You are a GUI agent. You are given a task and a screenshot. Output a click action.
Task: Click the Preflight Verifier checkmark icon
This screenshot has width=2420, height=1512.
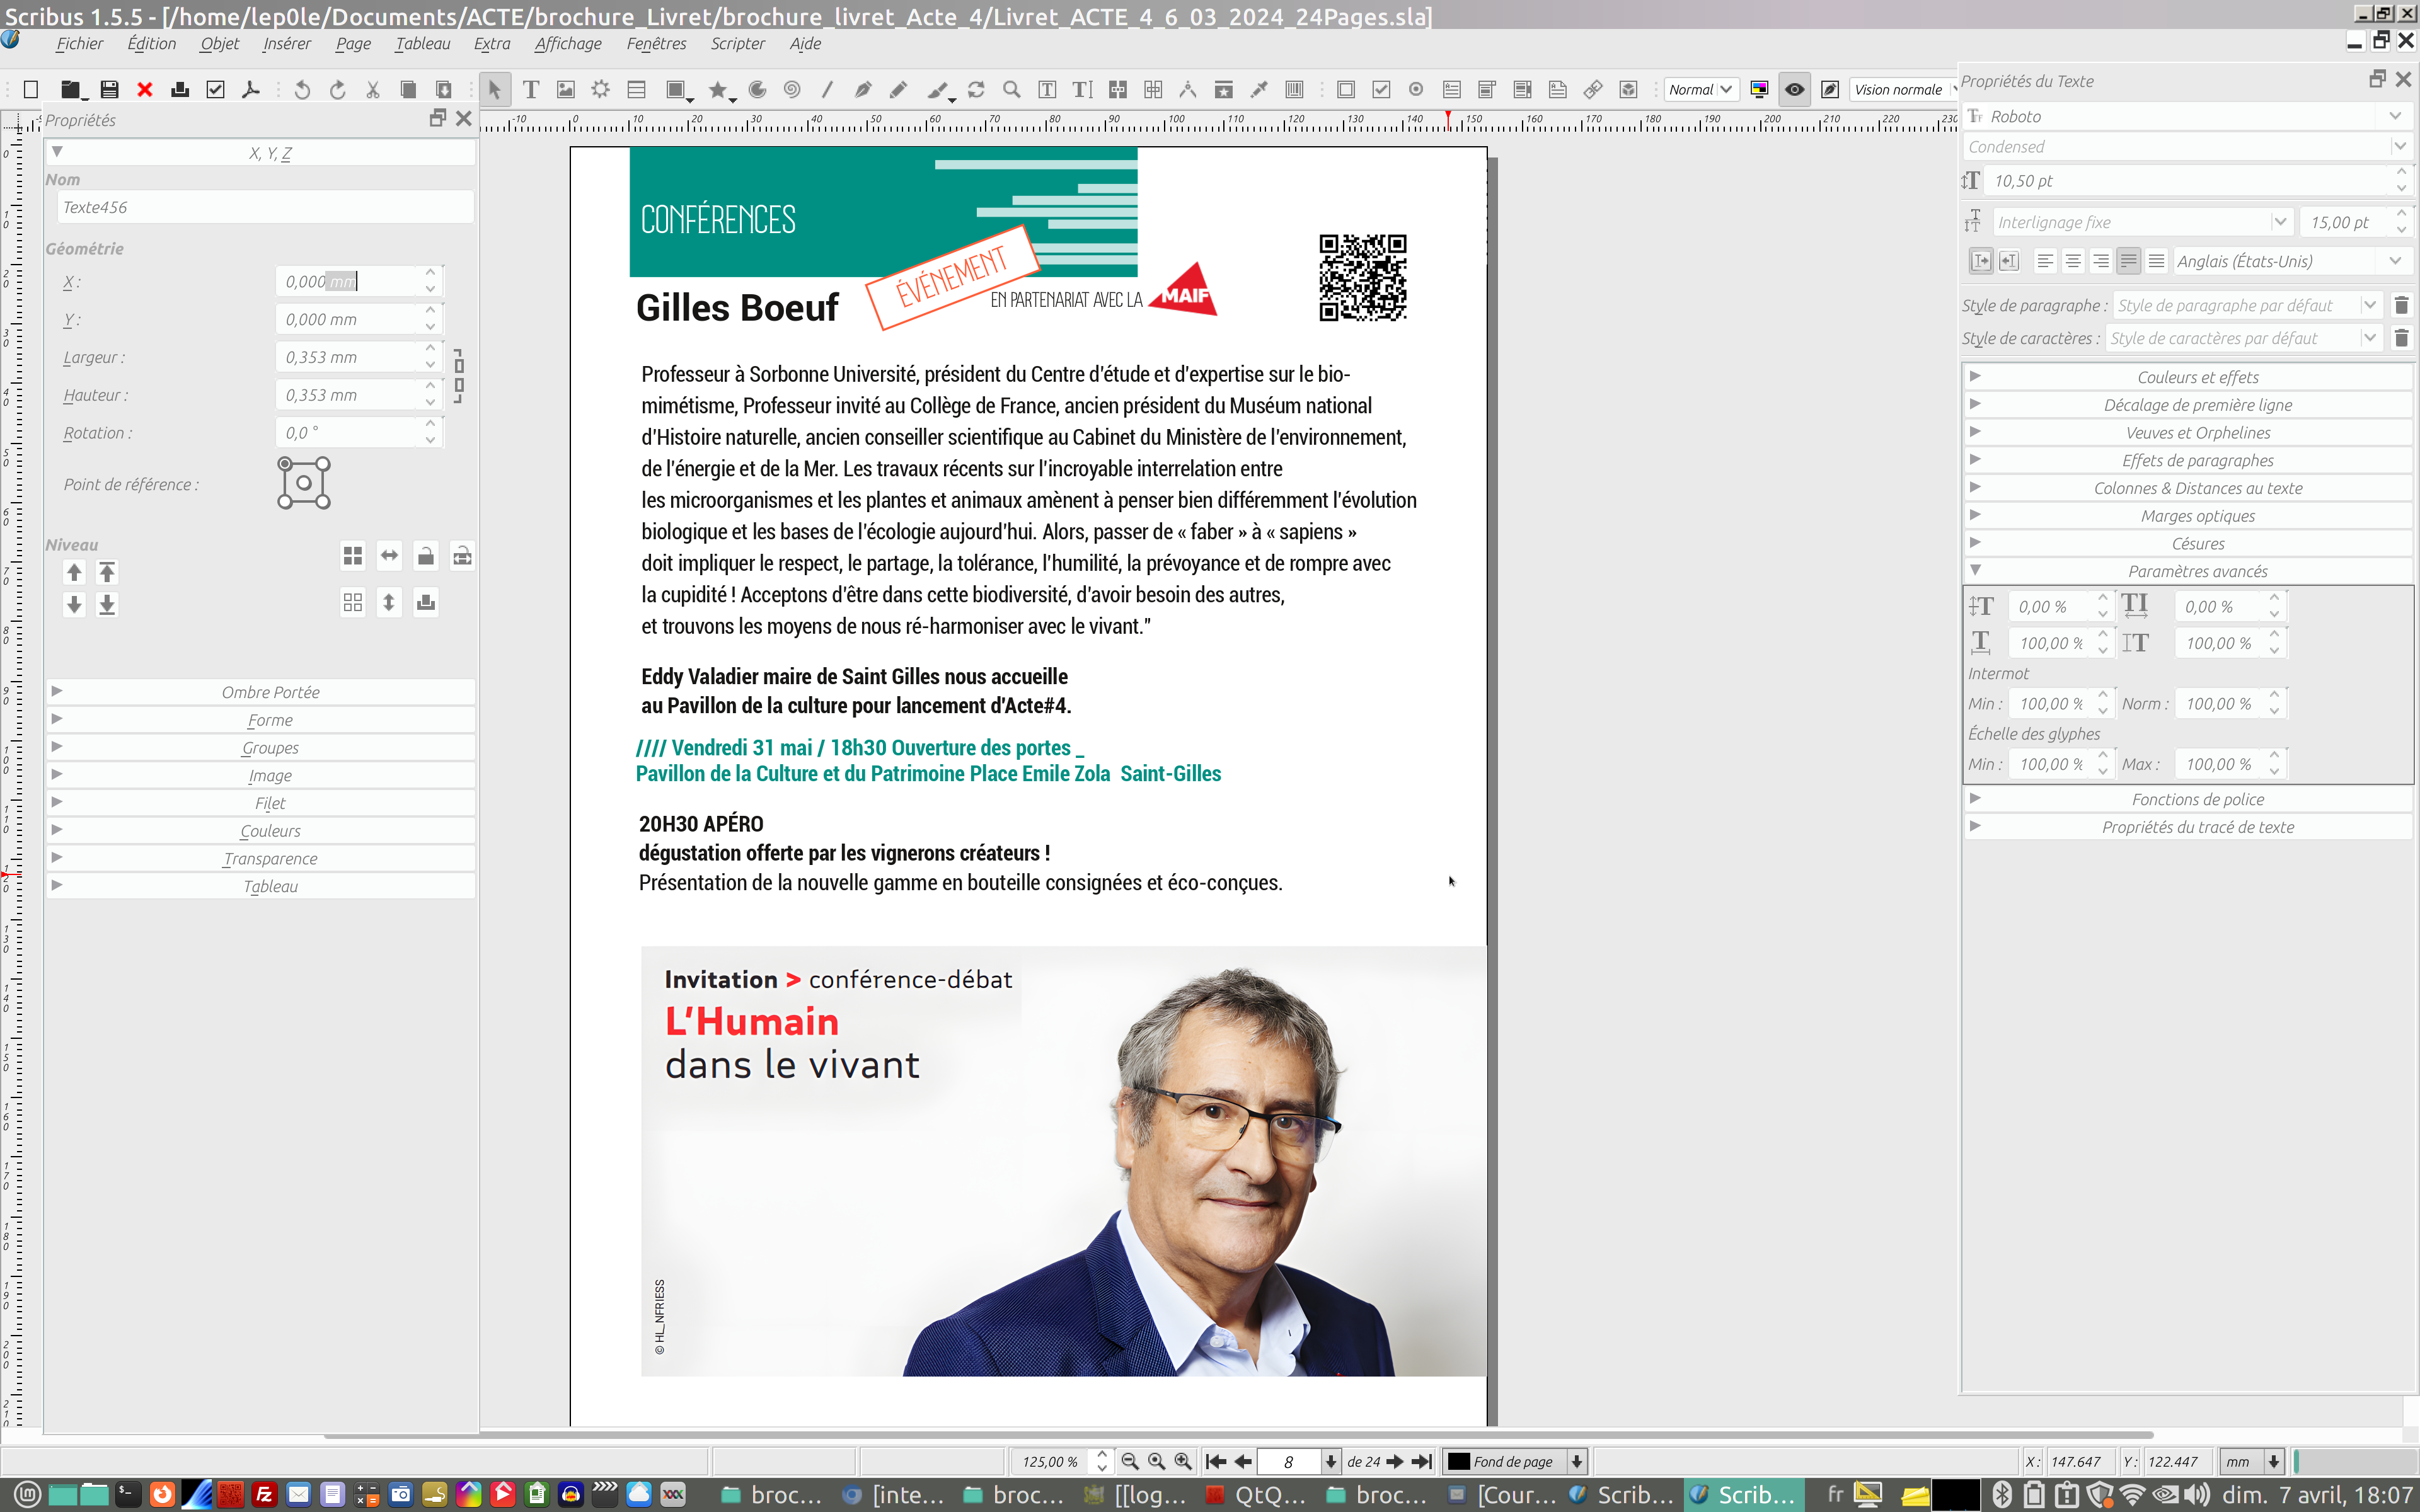pyautogui.click(x=215, y=90)
